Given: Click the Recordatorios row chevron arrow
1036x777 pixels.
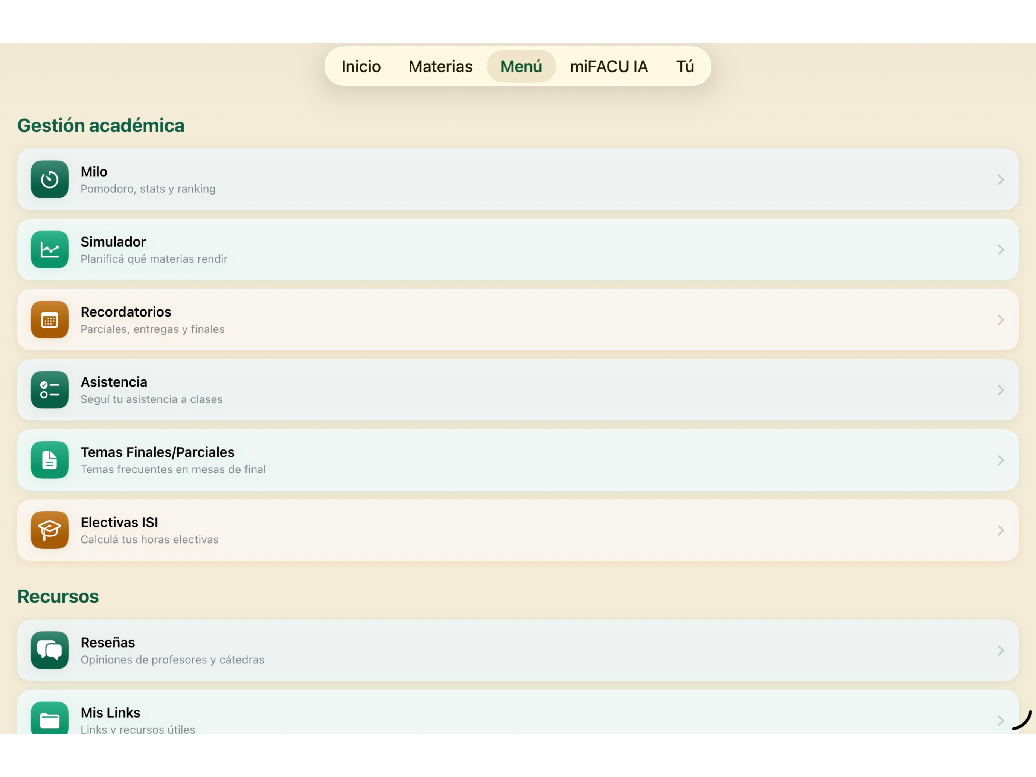Looking at the screenshot, I should [1000, 320].
